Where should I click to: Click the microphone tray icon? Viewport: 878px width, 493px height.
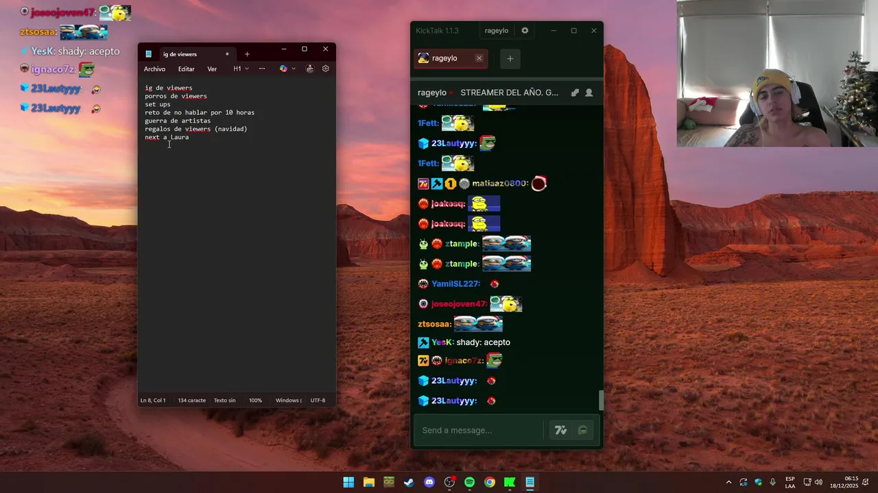[x=773, y=482]
